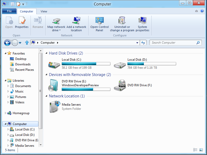This screenshot has width=207, height=155.
Task: Switch to large icons view in status bar
Action: [201, 150]
